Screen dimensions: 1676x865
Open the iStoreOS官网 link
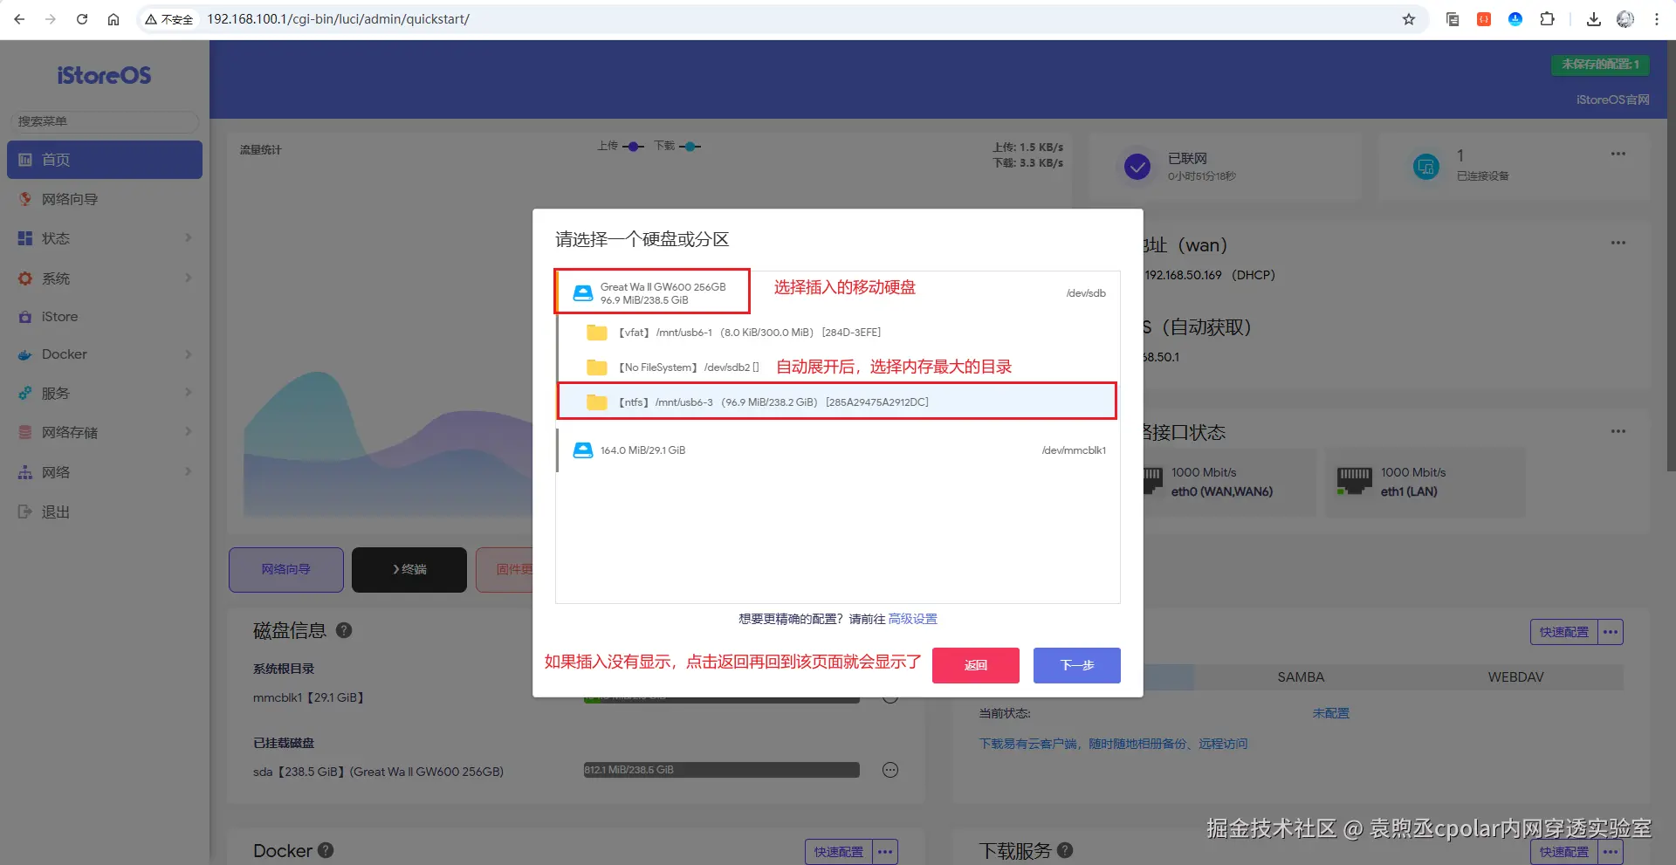(x=1612, y=100)
